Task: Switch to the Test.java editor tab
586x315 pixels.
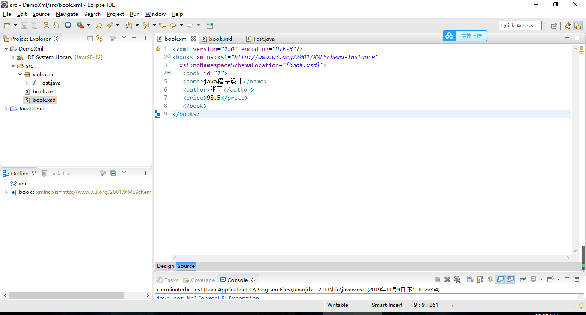Action: (x=260, y=39)
